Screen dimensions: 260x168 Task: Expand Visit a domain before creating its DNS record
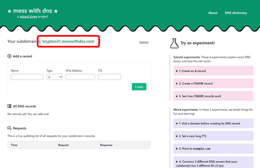pyautogui.click(x=213, y=123)
